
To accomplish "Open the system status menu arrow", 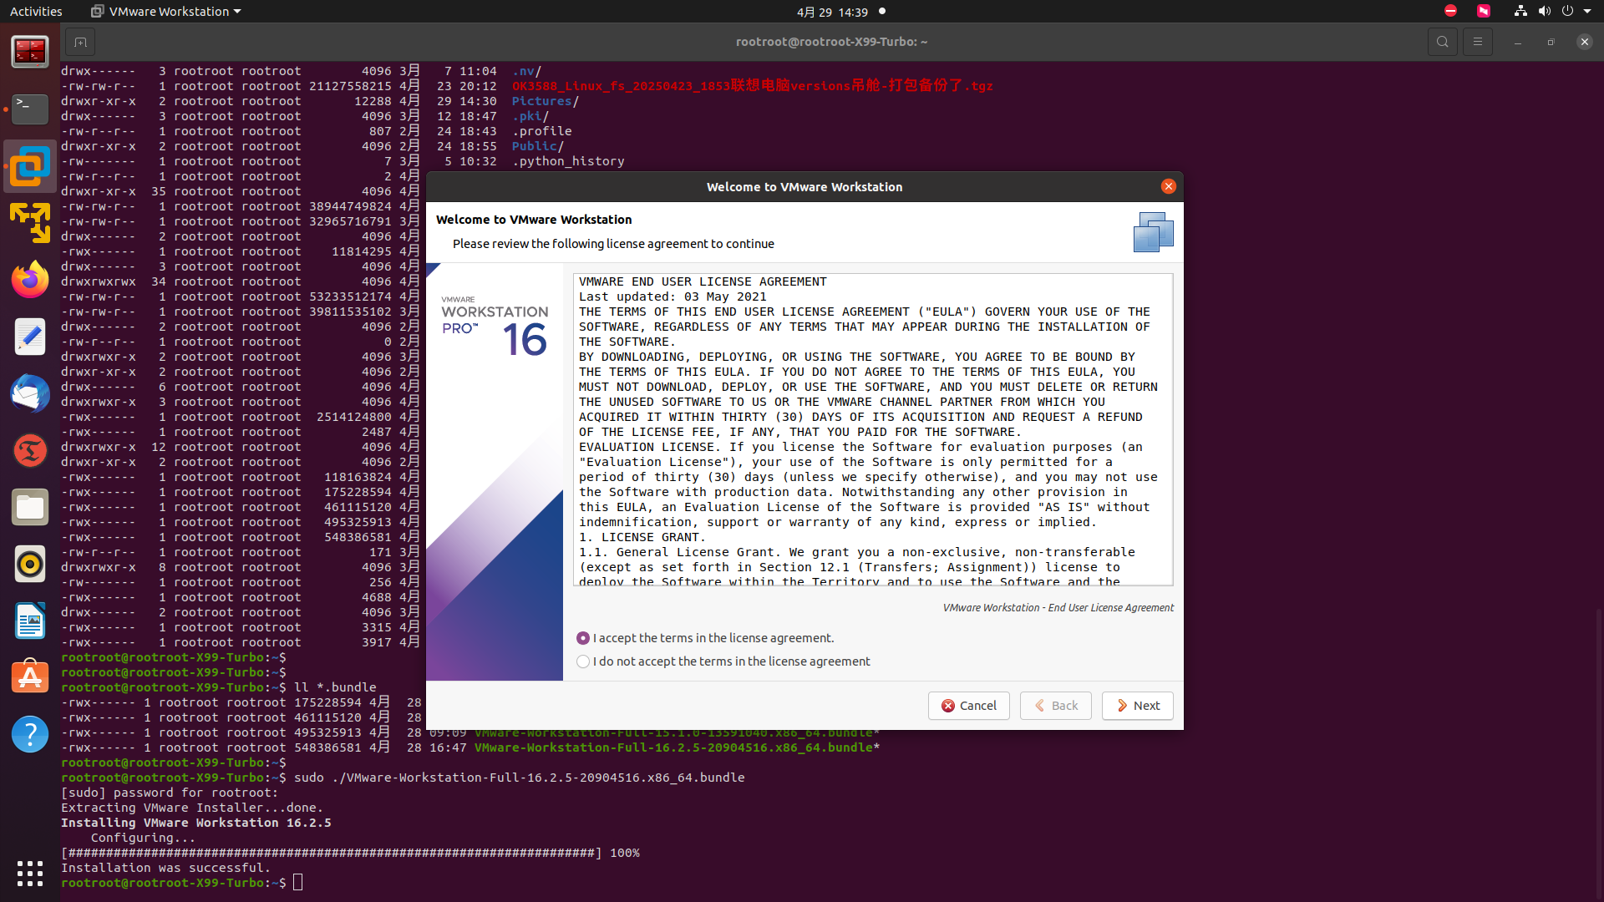I will pos(1587,12).
